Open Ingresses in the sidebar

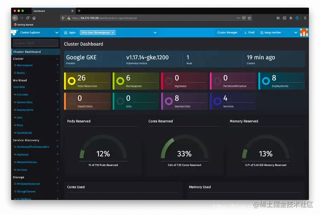(x=23, y=154)
